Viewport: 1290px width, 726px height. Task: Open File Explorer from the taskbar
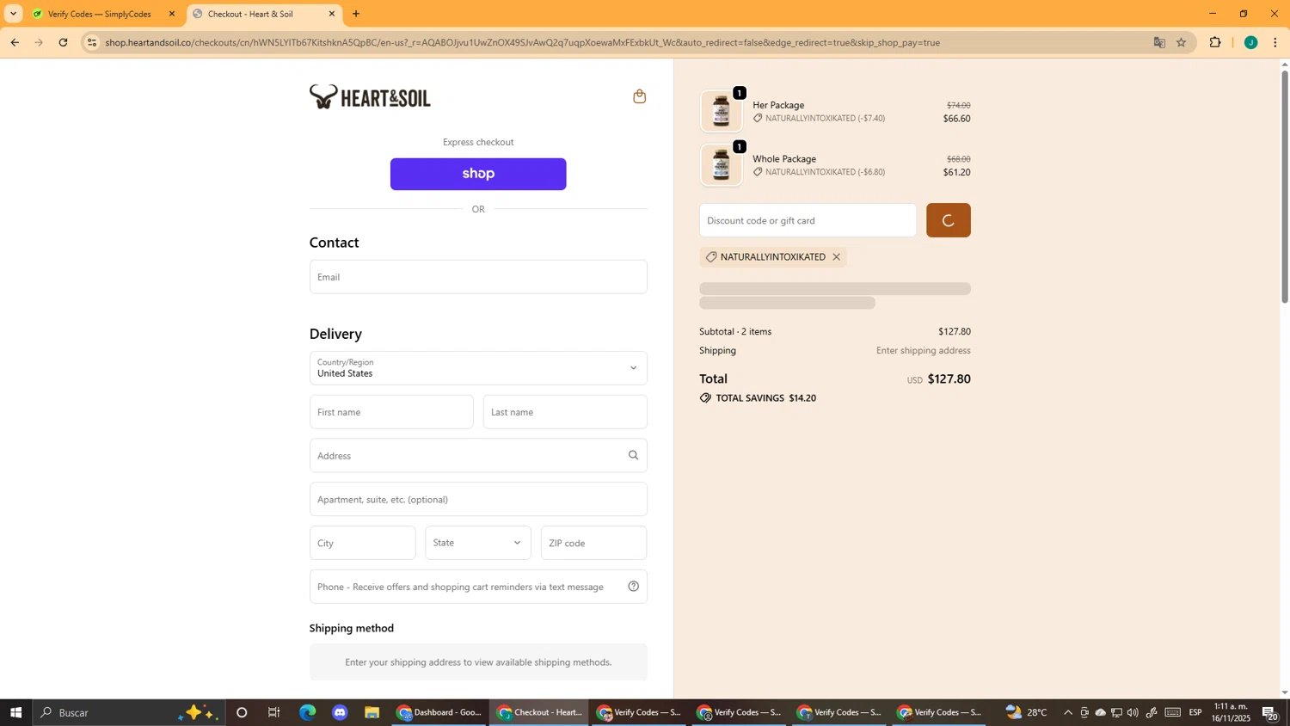click(372, 713)
